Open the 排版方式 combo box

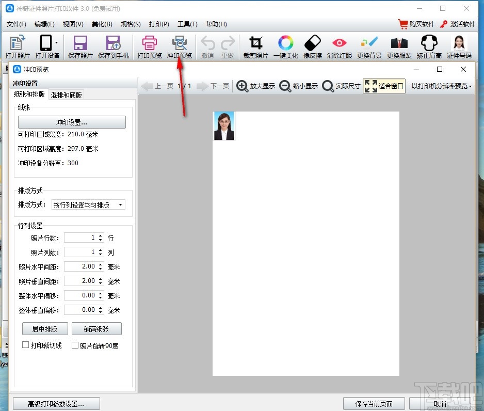pyautogui.click(x=88, y=205)
